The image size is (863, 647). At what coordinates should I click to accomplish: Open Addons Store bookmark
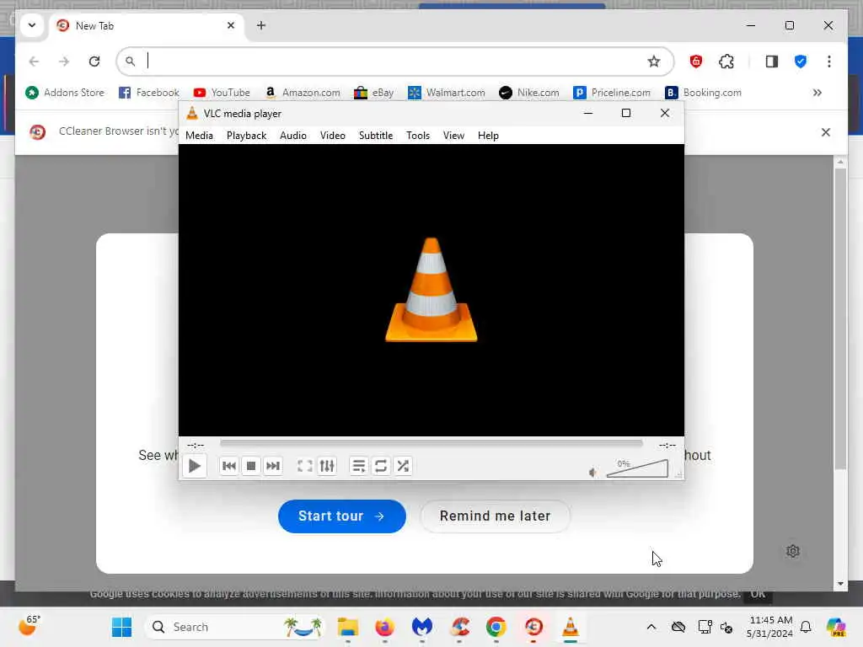[x=64, y=93]
